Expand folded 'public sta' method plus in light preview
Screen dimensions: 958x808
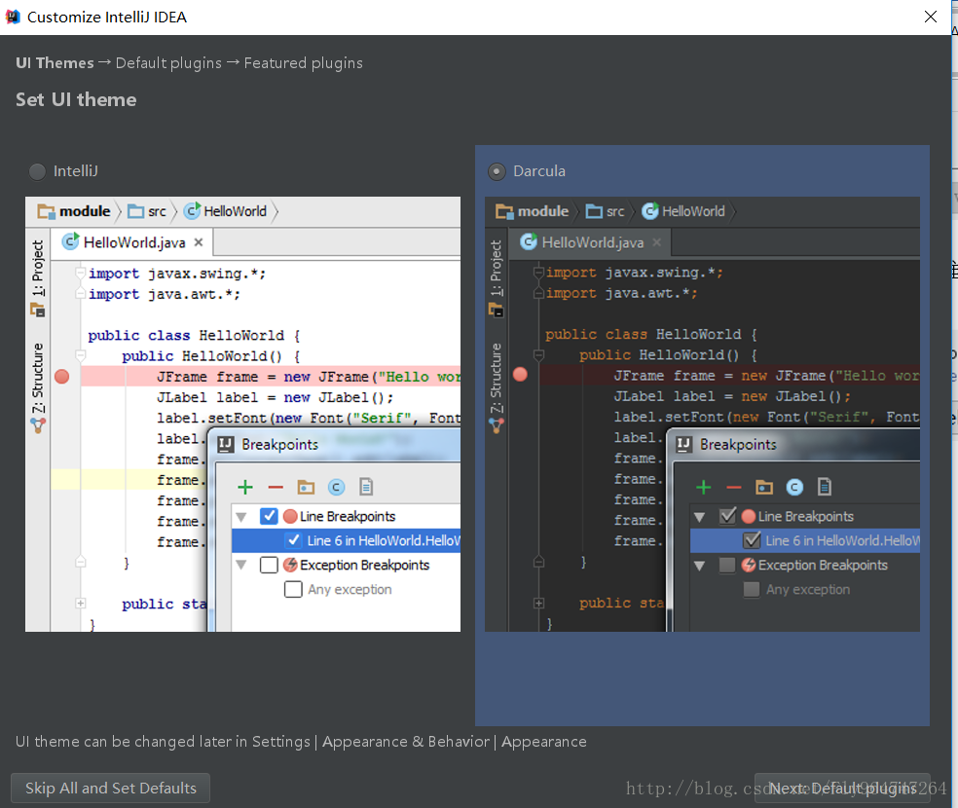(80, 604)
